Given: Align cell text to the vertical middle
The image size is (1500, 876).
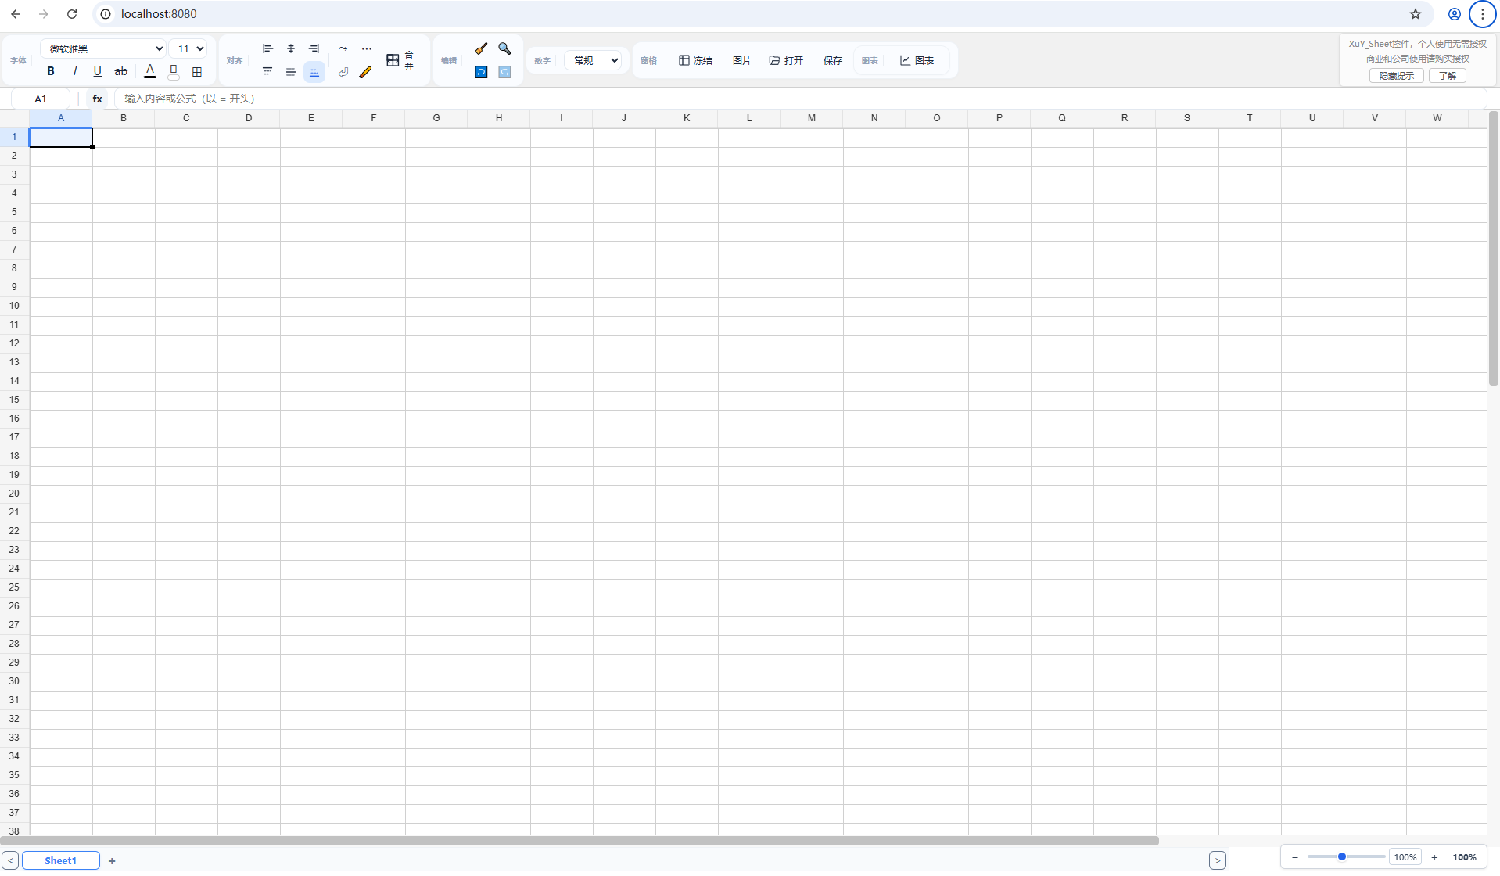Looking at the screenshot, I should coord(291,72).
